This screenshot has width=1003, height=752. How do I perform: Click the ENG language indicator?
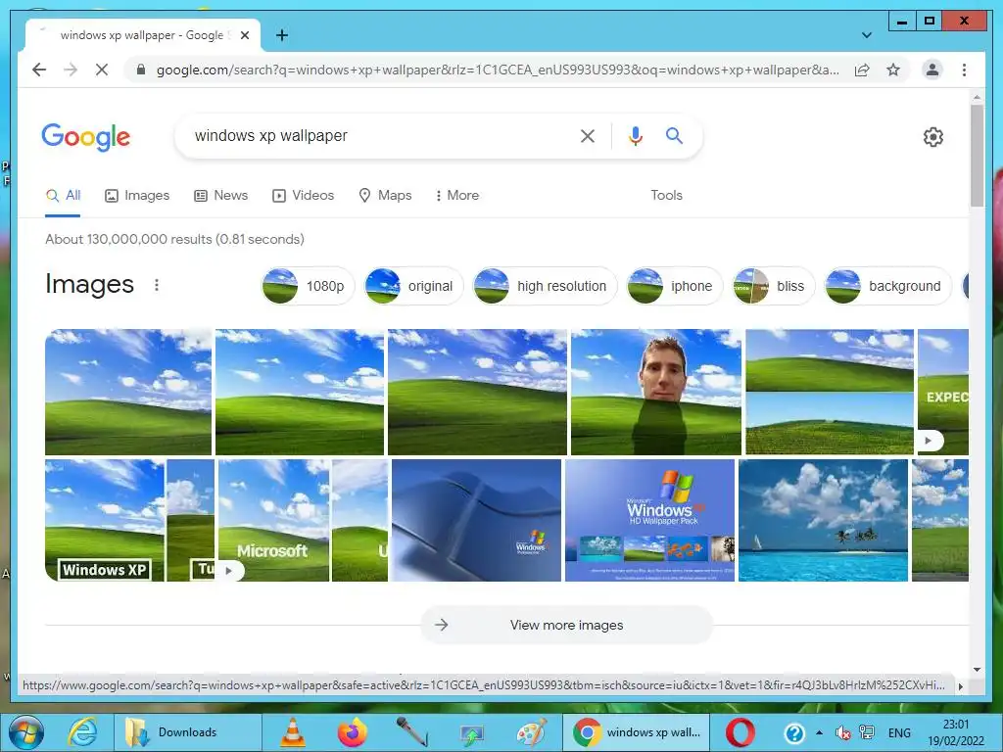point(899,733)
